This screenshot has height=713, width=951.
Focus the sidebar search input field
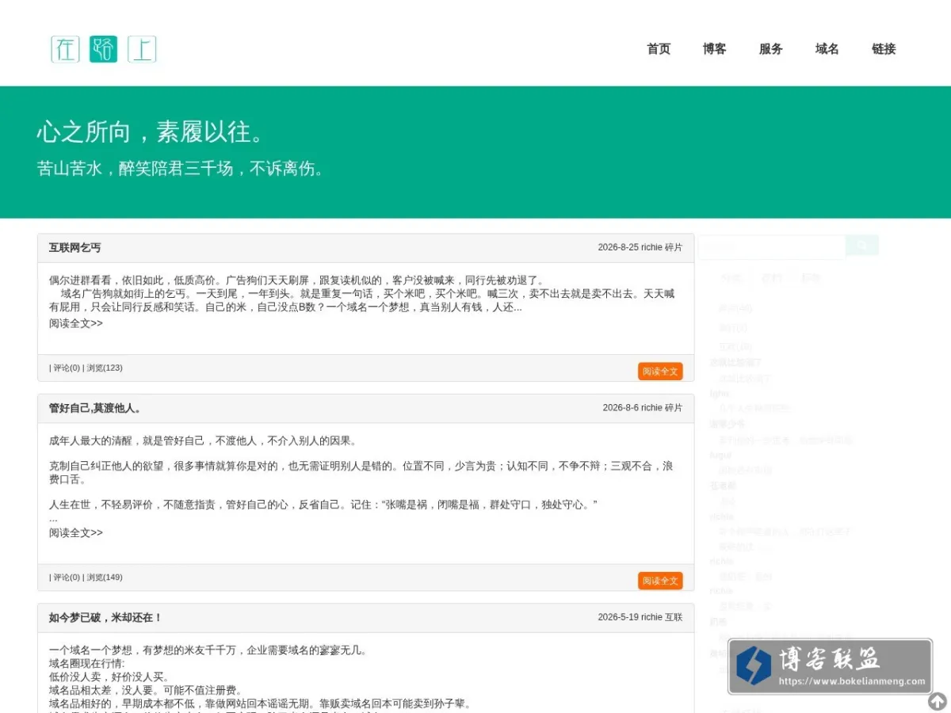click(x=772, y=246)
